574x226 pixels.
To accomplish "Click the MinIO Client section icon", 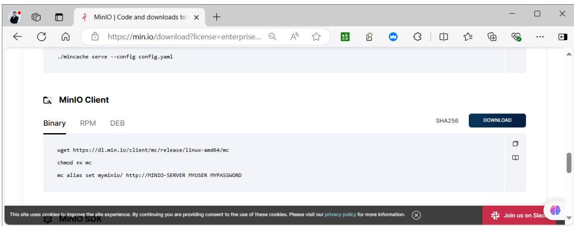I will point(48,100).
